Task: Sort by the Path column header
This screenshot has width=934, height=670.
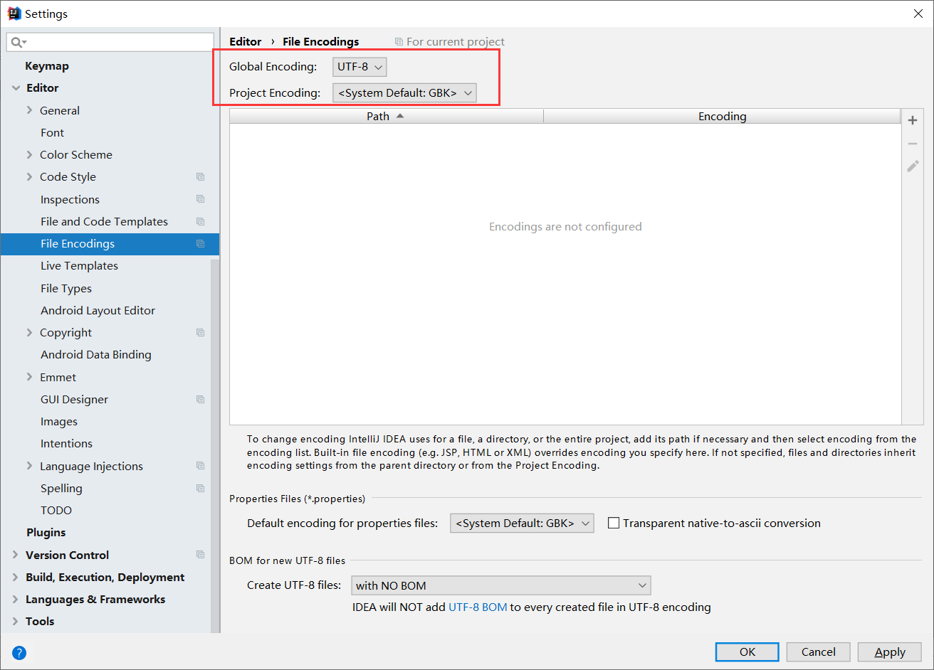Action: coord(387,116)
